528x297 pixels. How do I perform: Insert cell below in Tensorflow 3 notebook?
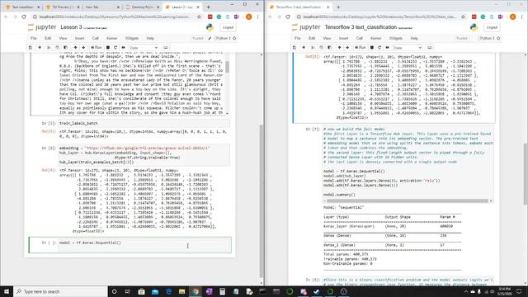pos(304,48)
